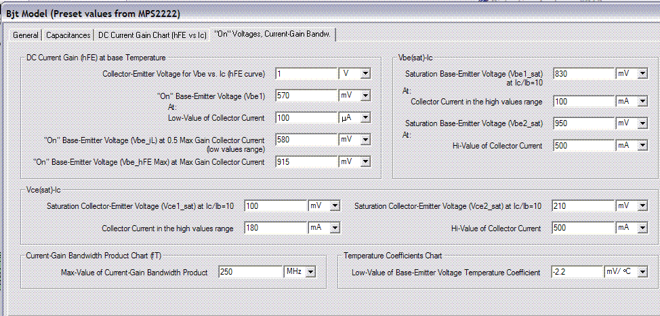Open unit dropdown for Vbe1 voltage
Screen dimensions: 660x316
365,96
